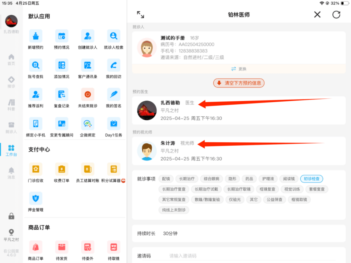351x263 pixels.
Task: Open the 变更专属顾问 app icon
Action: (x=62, y=124)
